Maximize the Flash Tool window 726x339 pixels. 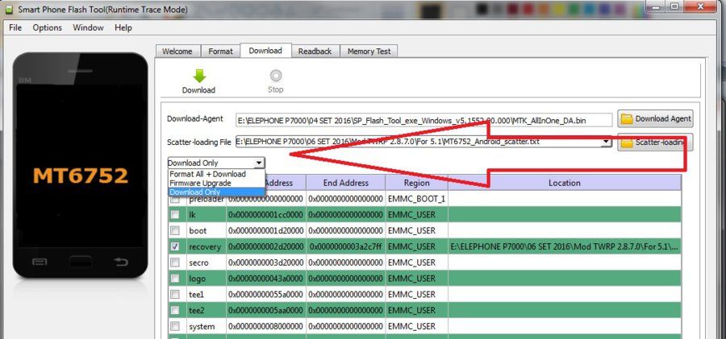click(x=674, y=6)
